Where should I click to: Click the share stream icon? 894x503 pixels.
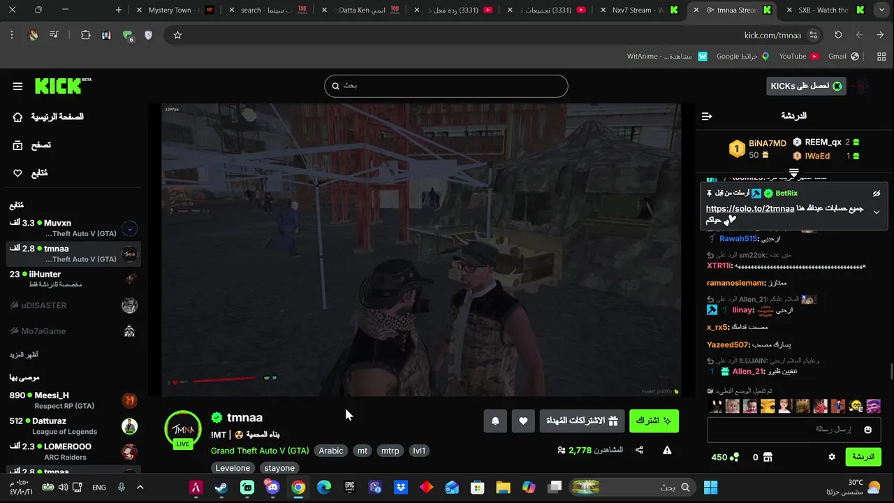(x=639, y=451)
